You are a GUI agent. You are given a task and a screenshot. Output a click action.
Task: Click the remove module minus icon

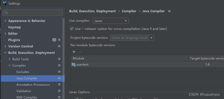81,52
